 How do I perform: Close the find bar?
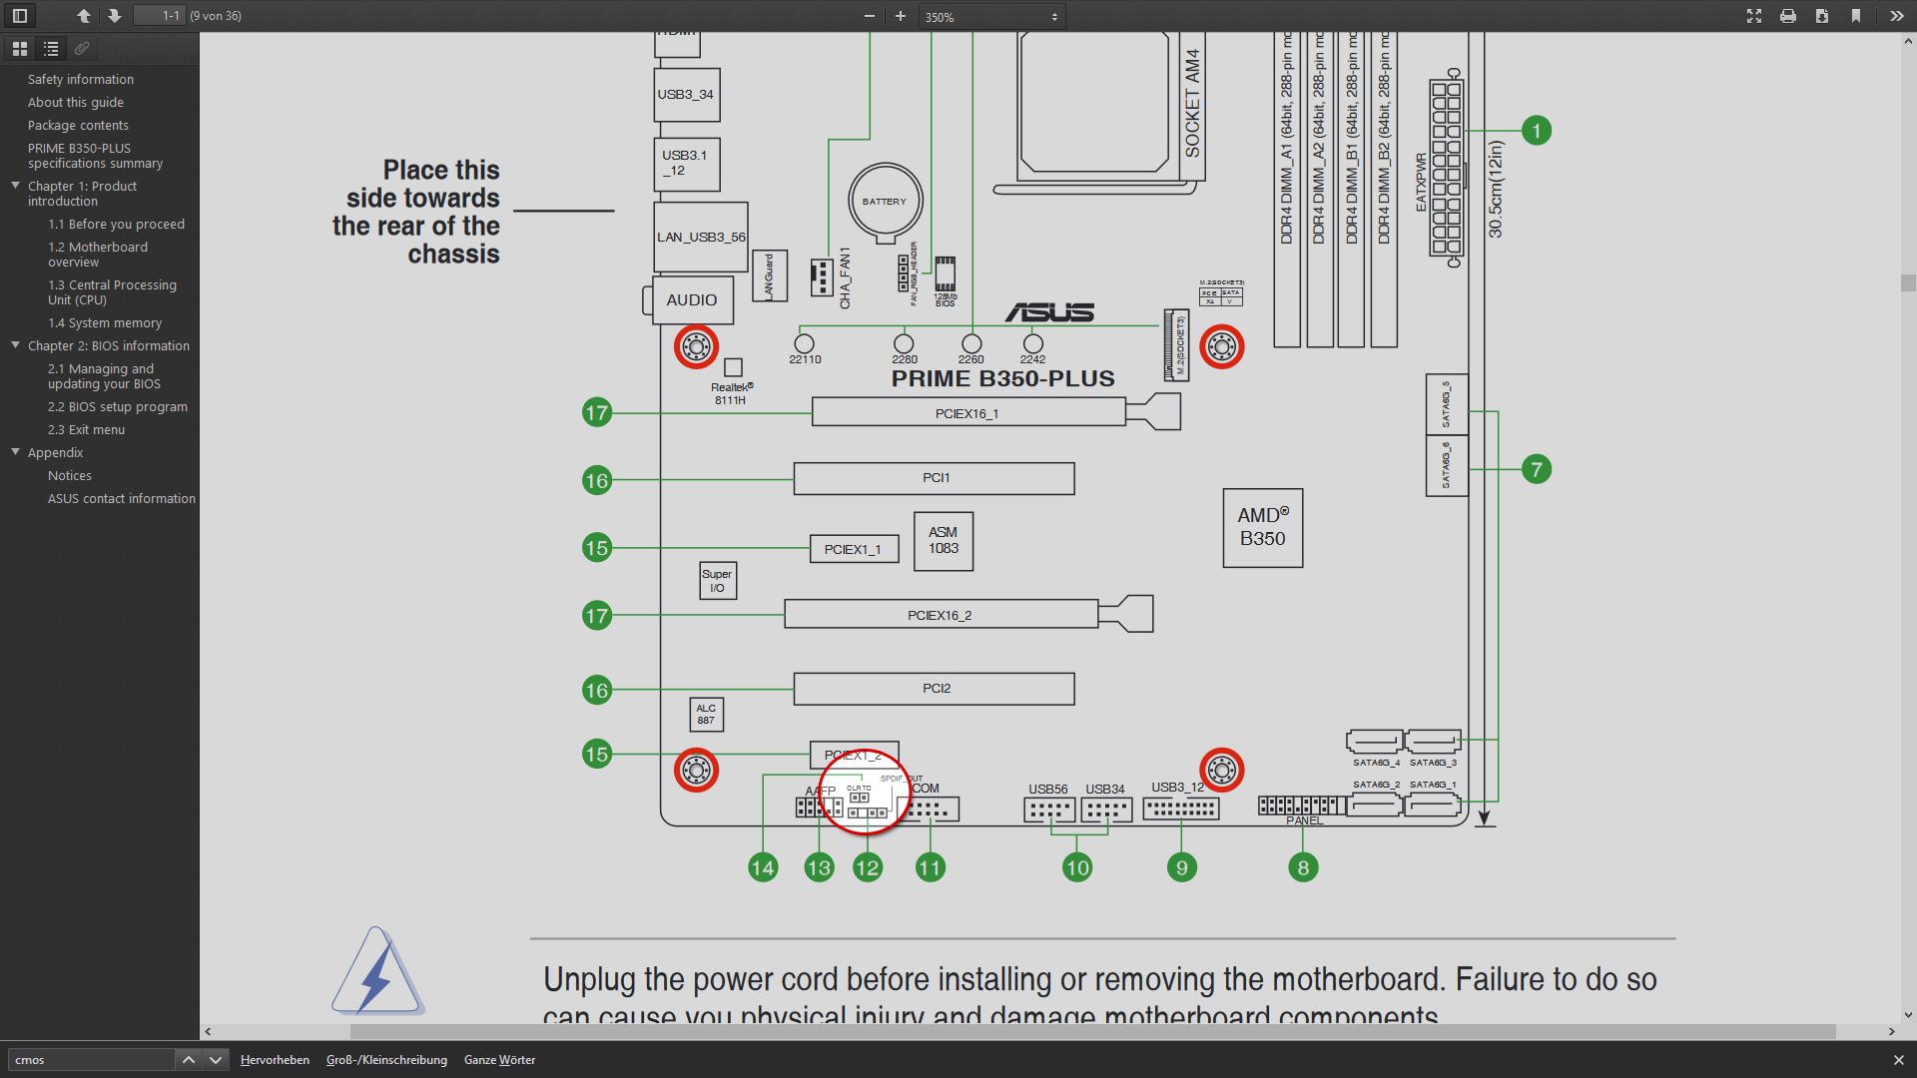click(x=1898, y=1060)
